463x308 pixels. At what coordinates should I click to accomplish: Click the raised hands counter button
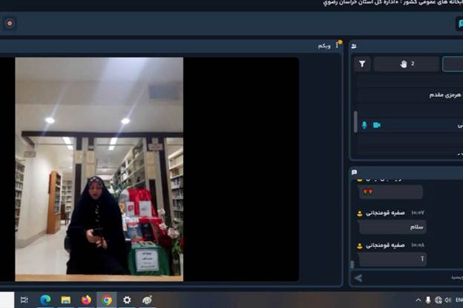point(407,64)
